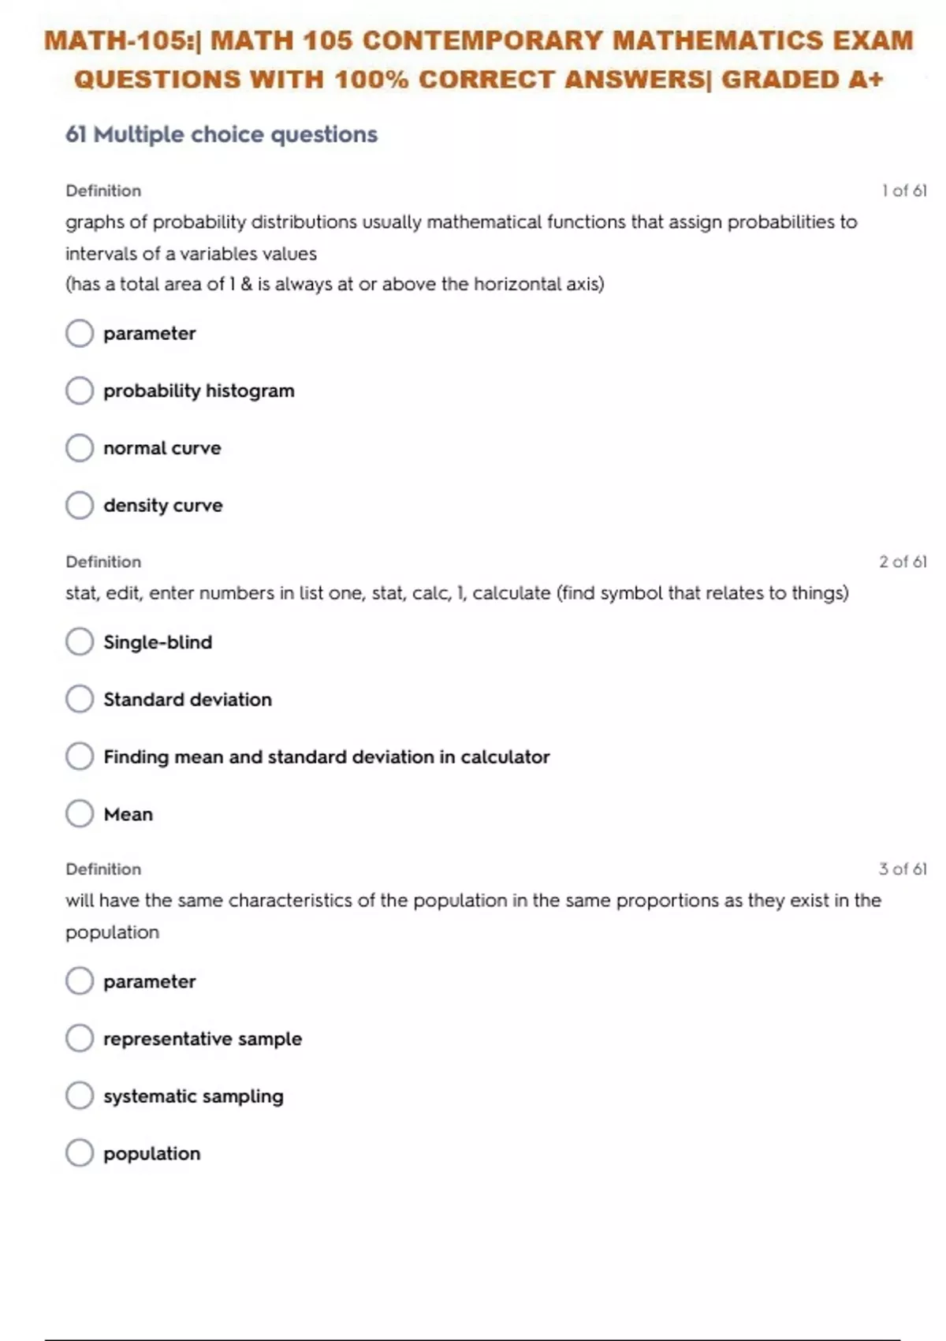This screenshot has height=1341, width=946.
Task: Click the MATH-105 exam title heading
Action: click(x=479, y=60)
